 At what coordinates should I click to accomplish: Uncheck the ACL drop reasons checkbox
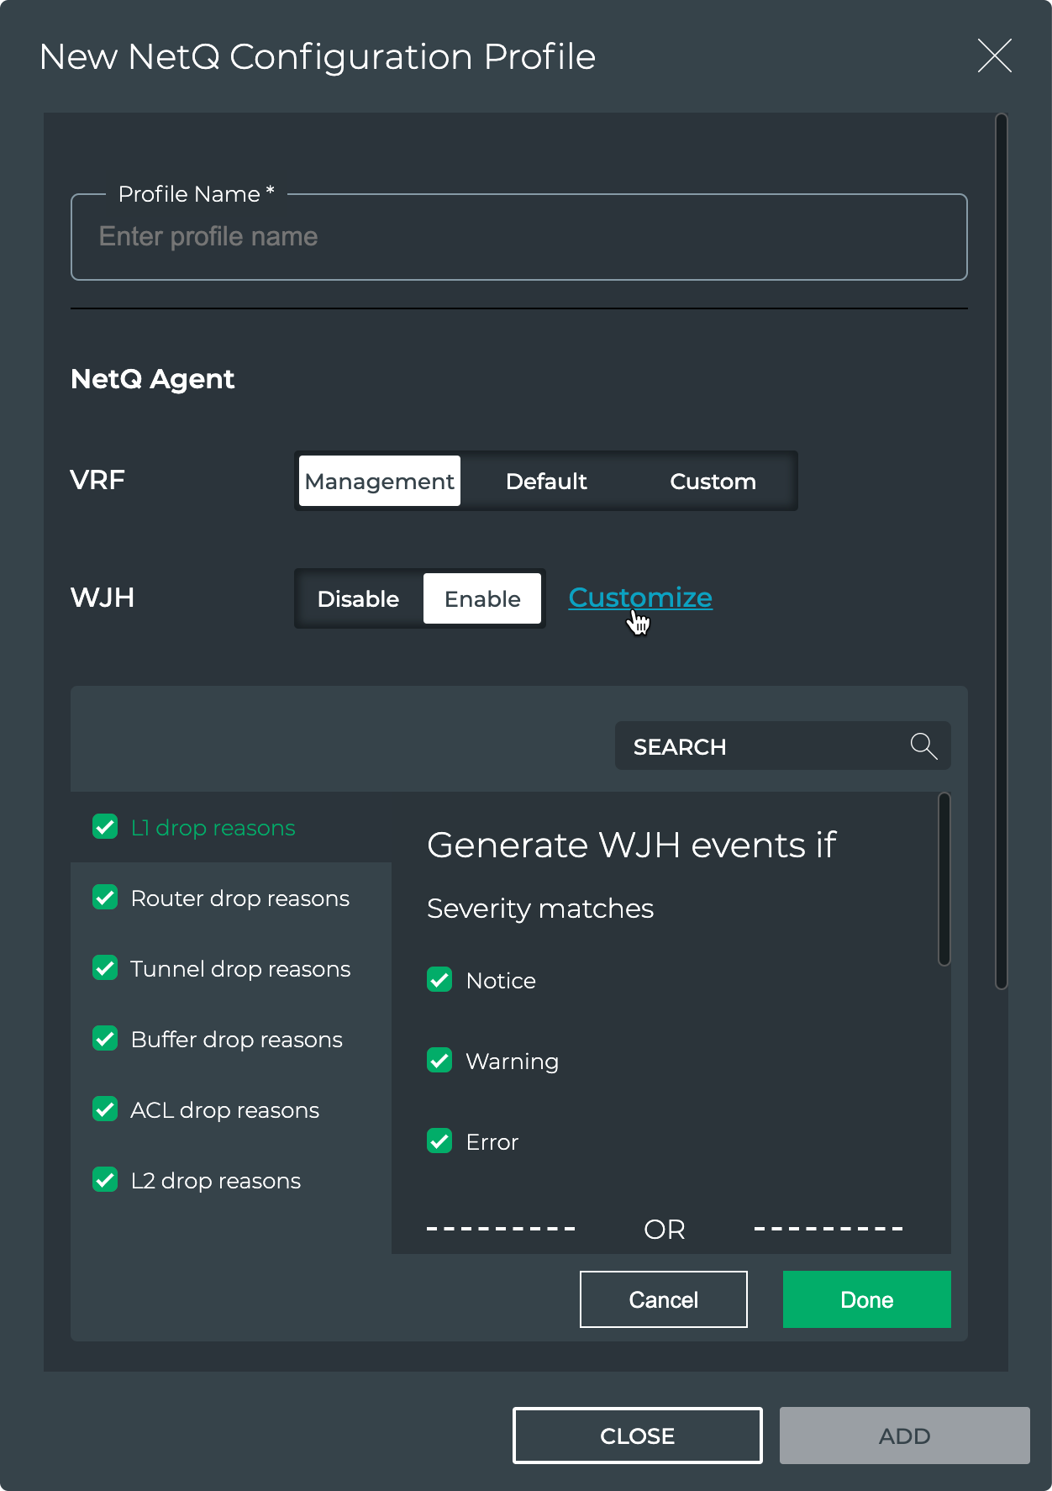click(x=105, y=1109)
